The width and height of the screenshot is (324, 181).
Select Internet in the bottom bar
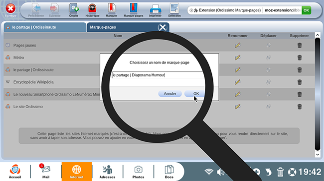(x=76, y=172)
